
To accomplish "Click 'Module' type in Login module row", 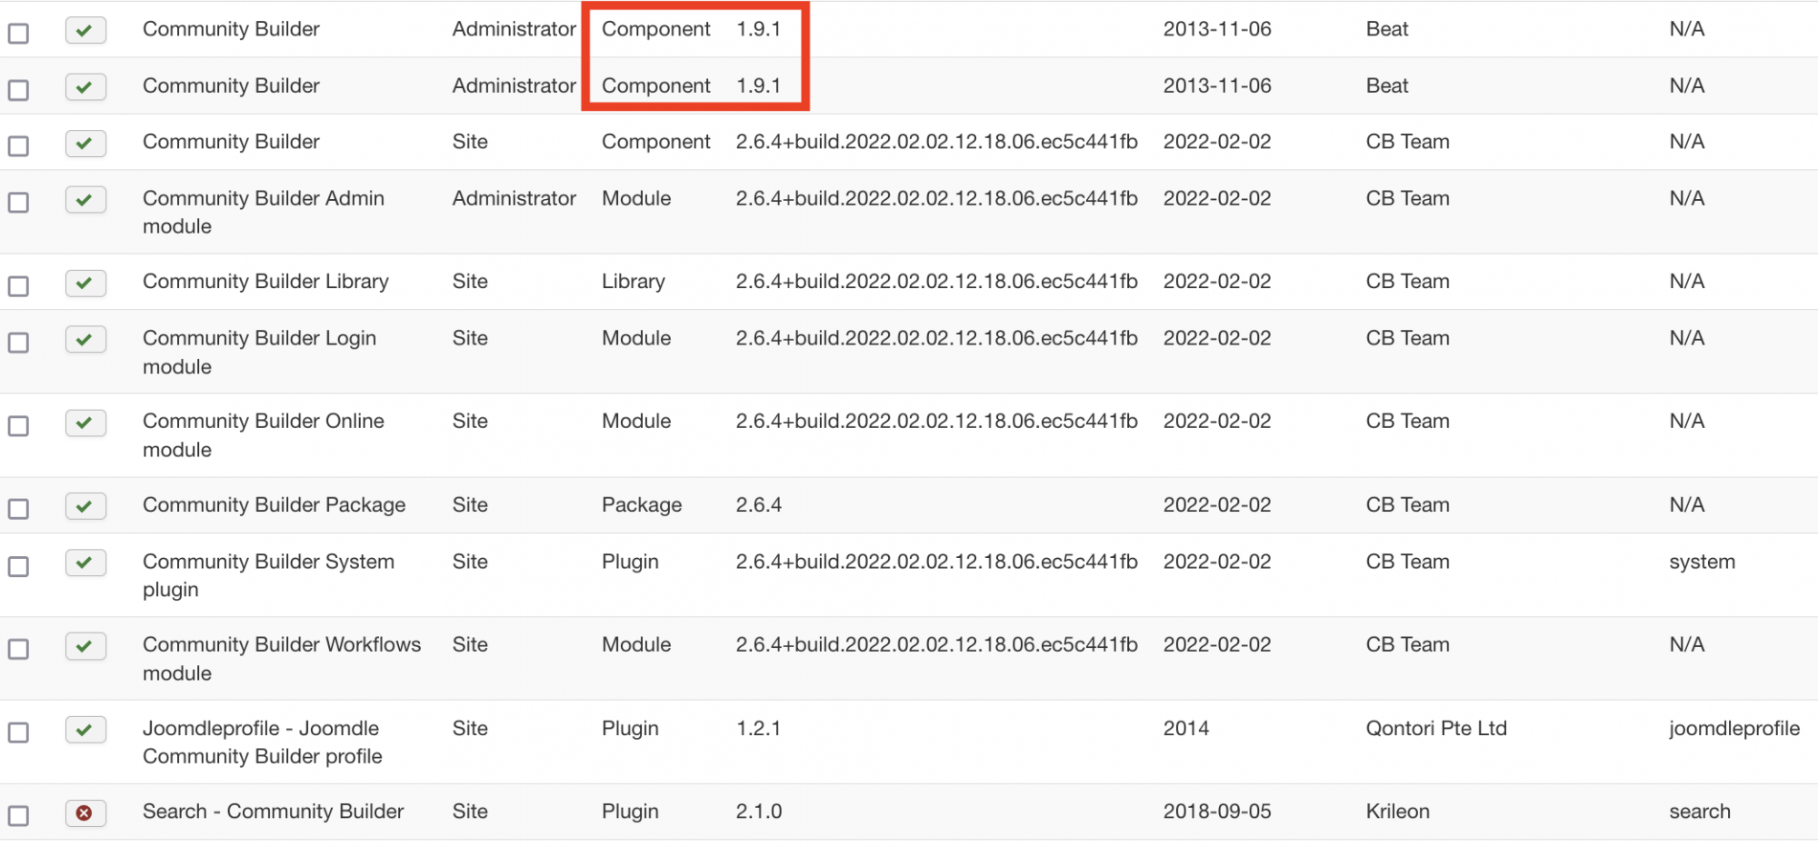I will coord(636,338).
